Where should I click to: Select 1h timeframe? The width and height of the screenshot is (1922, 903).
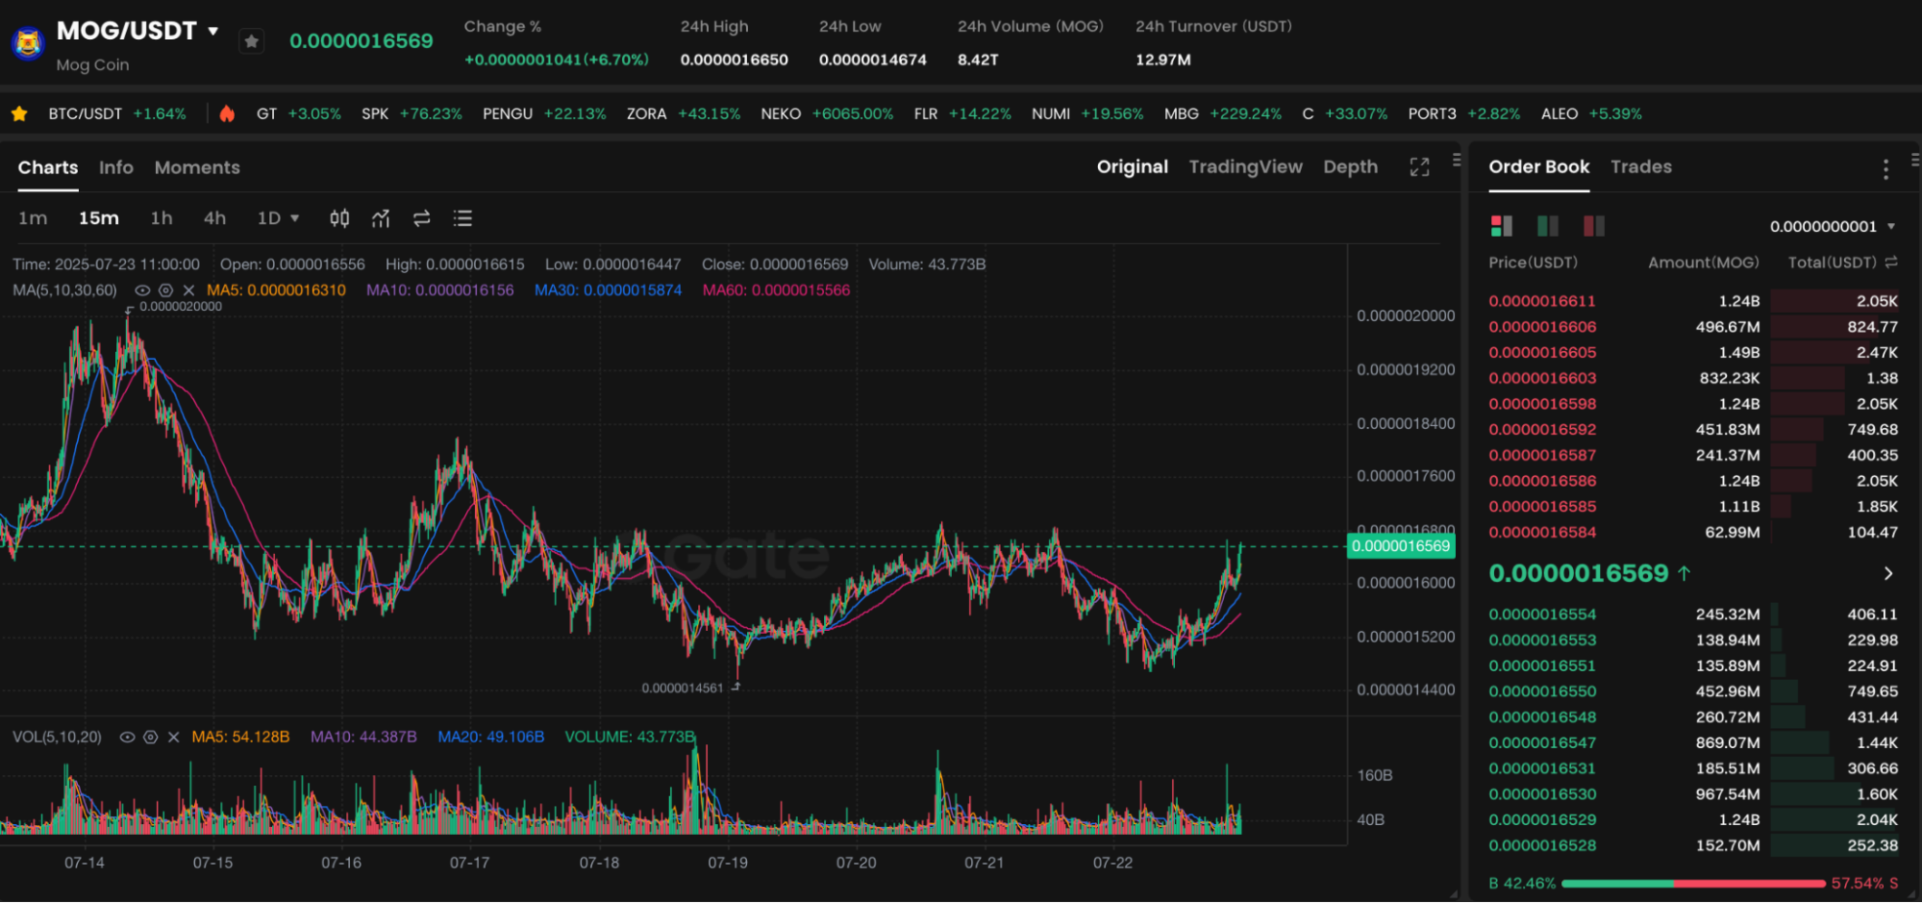point(162,218)
